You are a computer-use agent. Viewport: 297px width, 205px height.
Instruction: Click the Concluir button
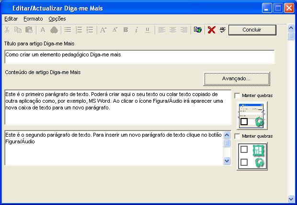click(x=252, y=30)
